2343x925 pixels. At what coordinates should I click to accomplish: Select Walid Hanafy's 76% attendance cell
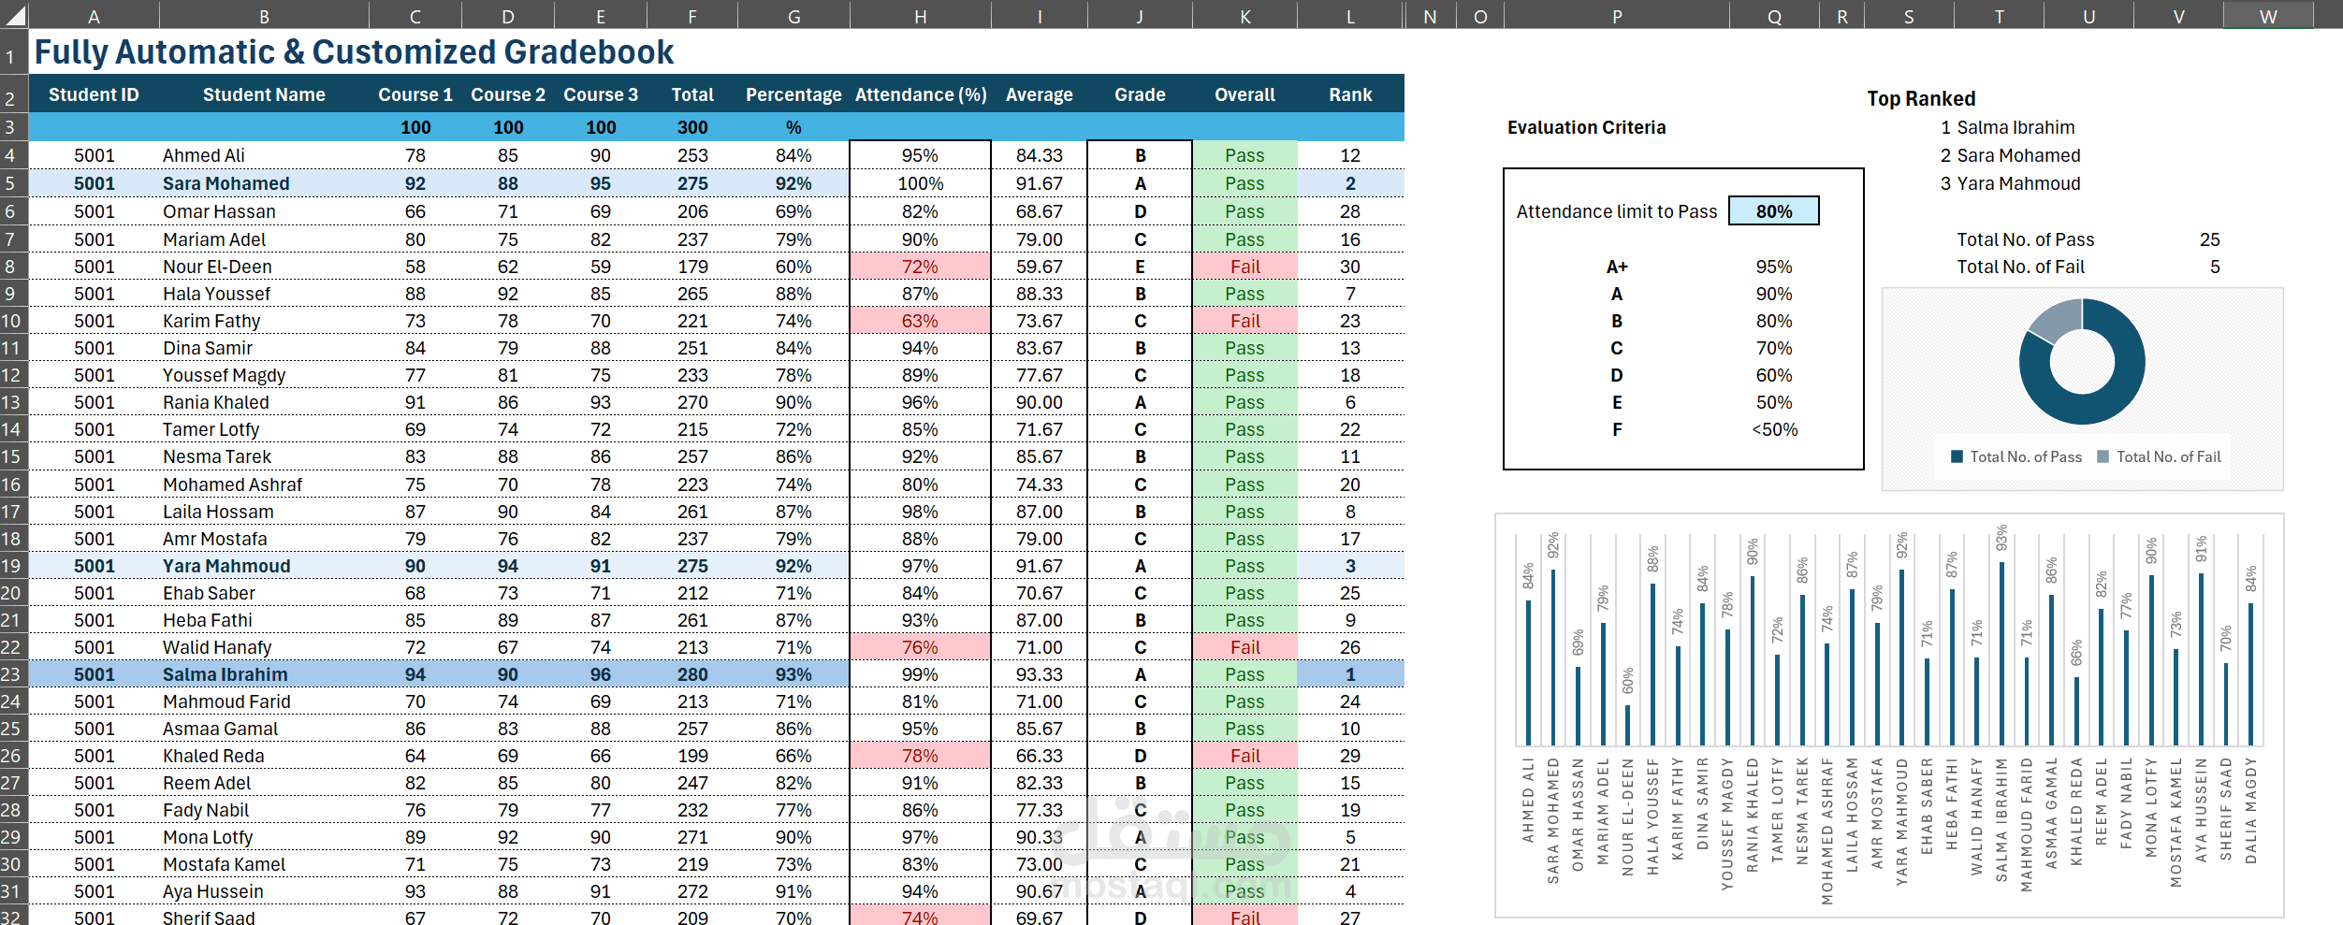coord(921,647)
